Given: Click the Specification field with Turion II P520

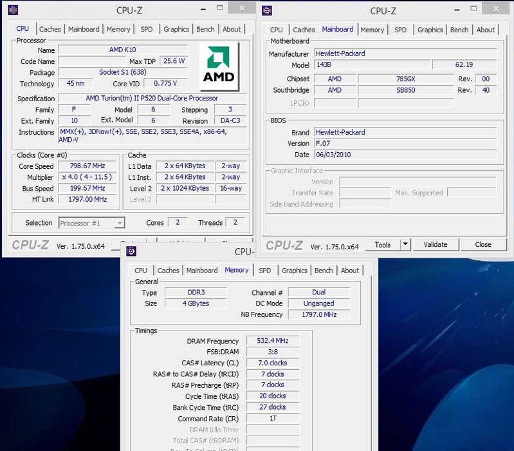Looking at the screenshot, I should pos(152,98).
